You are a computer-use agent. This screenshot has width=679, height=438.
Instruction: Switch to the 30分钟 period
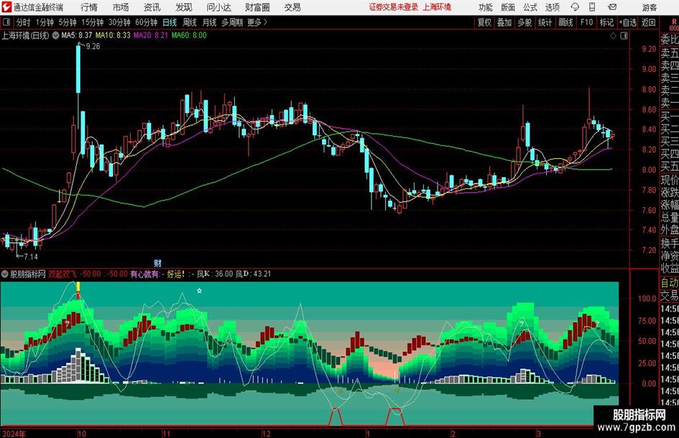(119, 22)
